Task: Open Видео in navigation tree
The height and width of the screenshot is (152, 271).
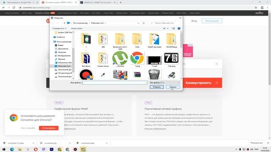Action: [x=59, y=45]
